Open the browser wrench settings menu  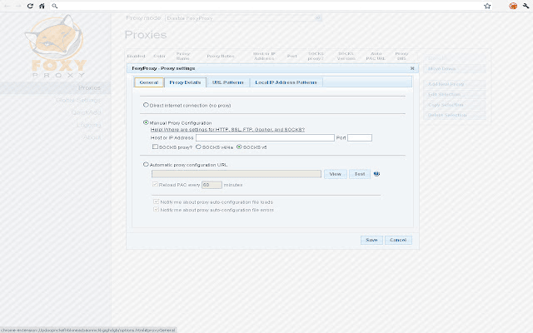(x=526, y=6)
